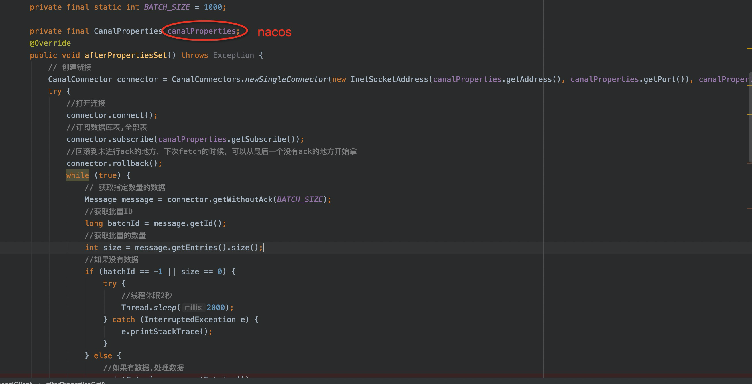This screenshot has width=752, height=384.
Task: Click the highlighted 'while' keyword
Action: click(78, 175)
